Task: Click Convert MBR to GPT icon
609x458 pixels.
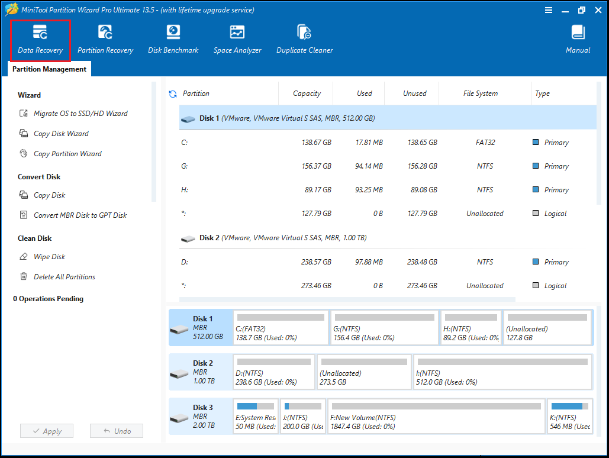Action: [x=24, y=215]
